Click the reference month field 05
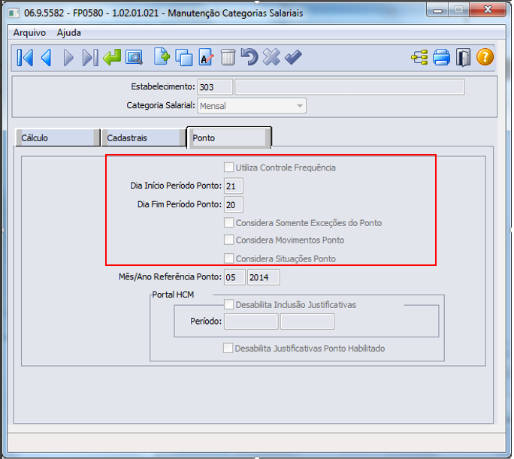Screen dimensions: 514x459 tap(234, 277)
